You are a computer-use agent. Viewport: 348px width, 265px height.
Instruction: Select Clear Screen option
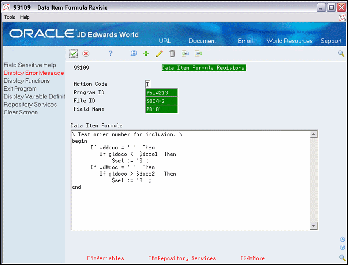click(21, 112)
